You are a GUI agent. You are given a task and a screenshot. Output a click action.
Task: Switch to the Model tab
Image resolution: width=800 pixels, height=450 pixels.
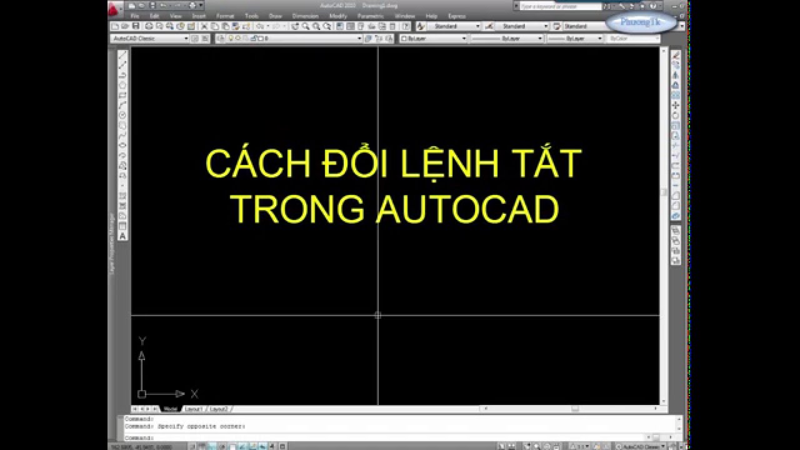point(170,409)
